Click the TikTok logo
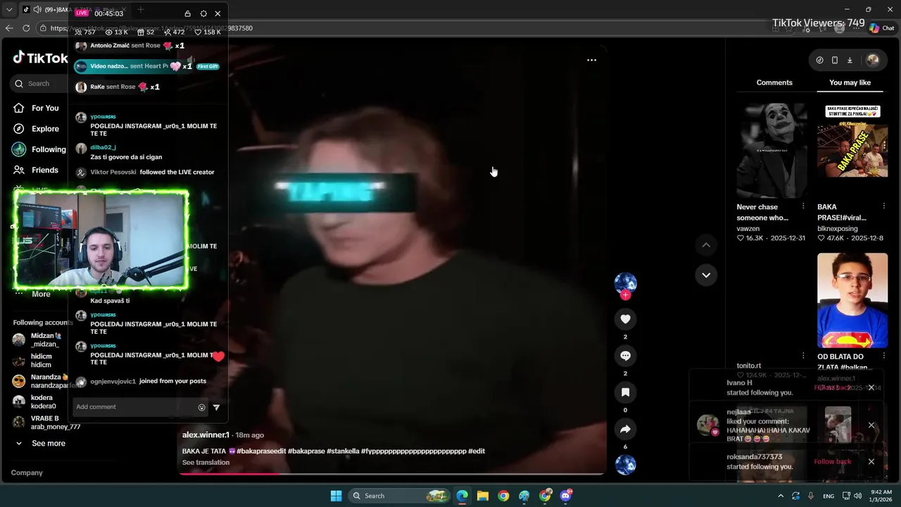This screenshot has width=901, height=507. click(40, 58)
